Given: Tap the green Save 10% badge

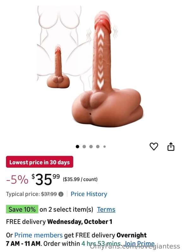Looking at the screenshot, I should pos(22,209).
